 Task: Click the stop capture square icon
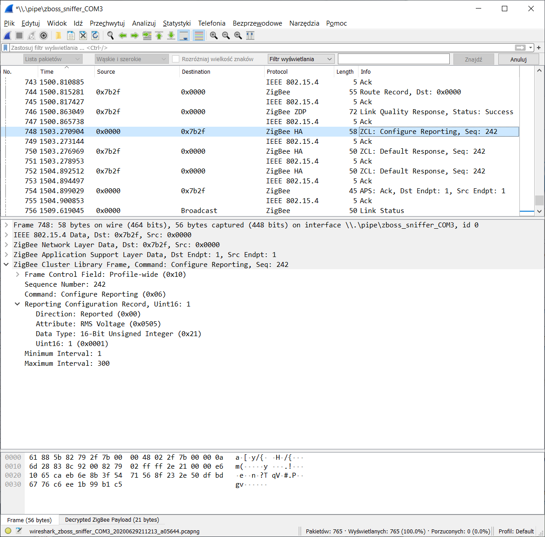pos(19,36)
